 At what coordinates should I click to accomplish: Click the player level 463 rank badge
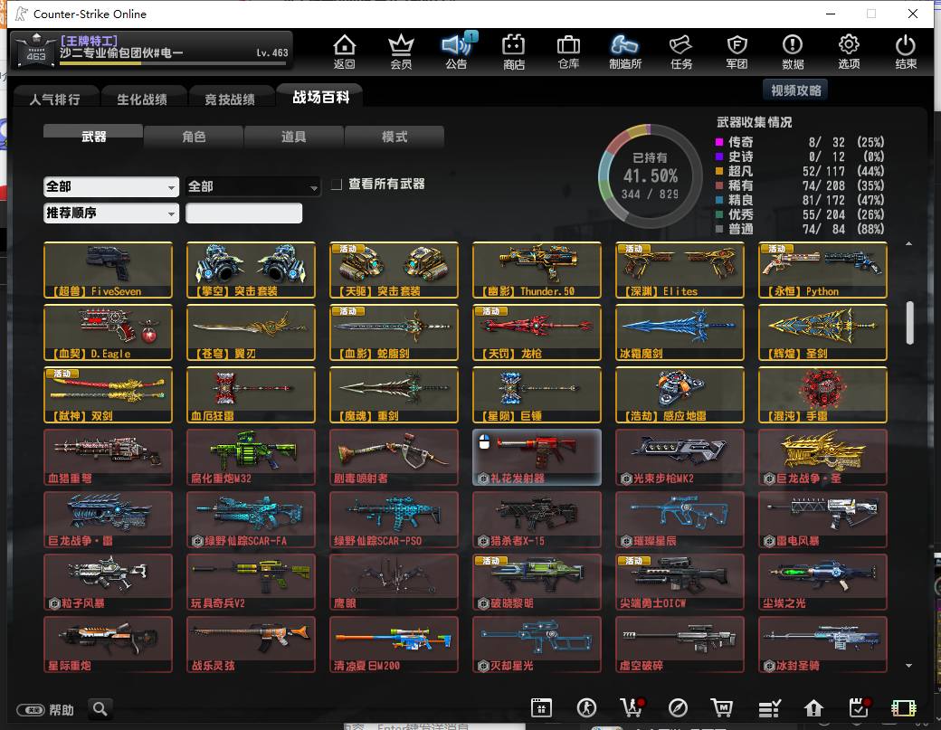[36, 49]
